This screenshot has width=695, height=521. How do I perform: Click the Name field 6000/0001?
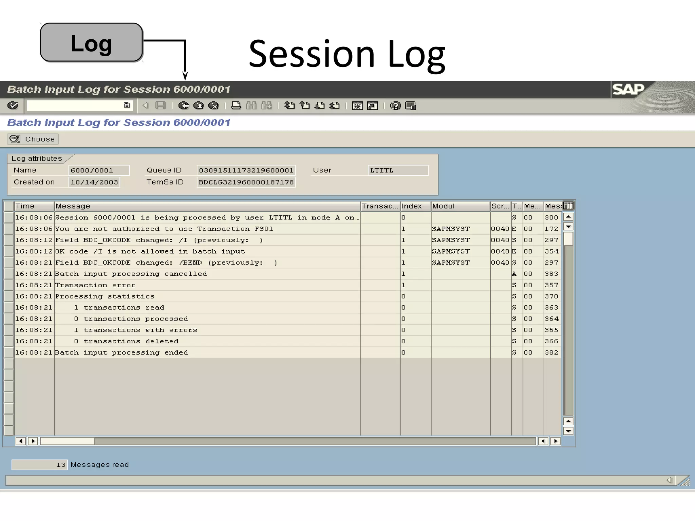[x=99, y=170]
